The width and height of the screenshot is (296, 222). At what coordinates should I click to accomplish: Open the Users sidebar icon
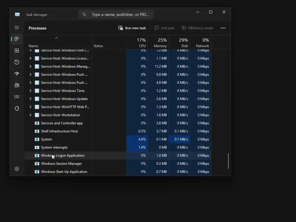[x=16, y=85]
